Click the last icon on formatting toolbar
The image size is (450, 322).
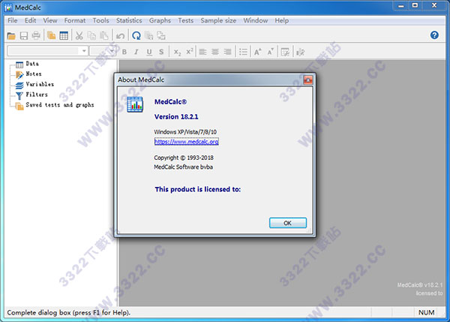(301, 52)
